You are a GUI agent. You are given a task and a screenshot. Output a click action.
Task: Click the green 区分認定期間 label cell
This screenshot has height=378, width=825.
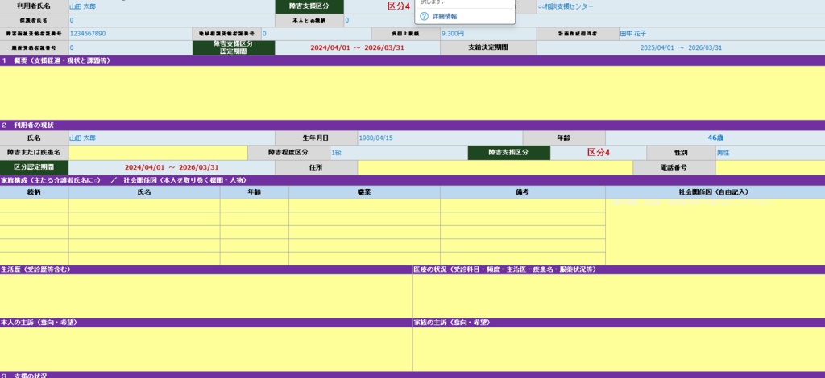(x=34, y=168)
